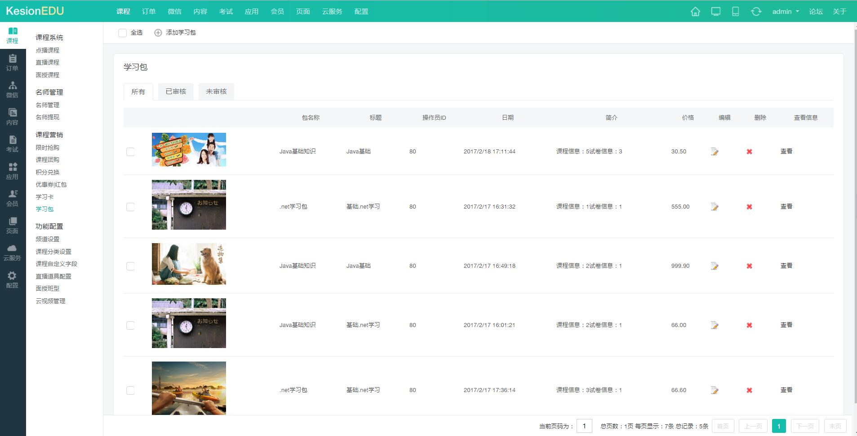
Task: Open the 考试 module icon
Action: (13, 144)
